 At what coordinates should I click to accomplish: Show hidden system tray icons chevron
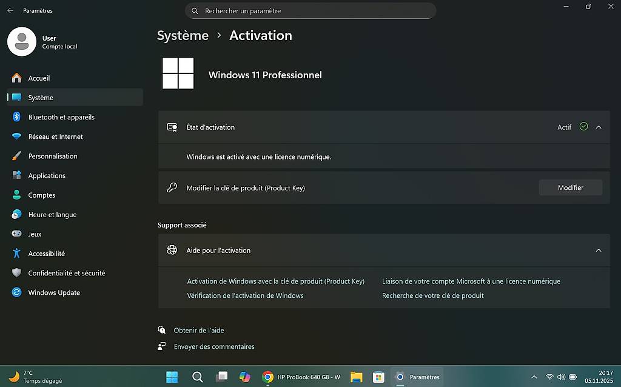(x=534, y=377)
